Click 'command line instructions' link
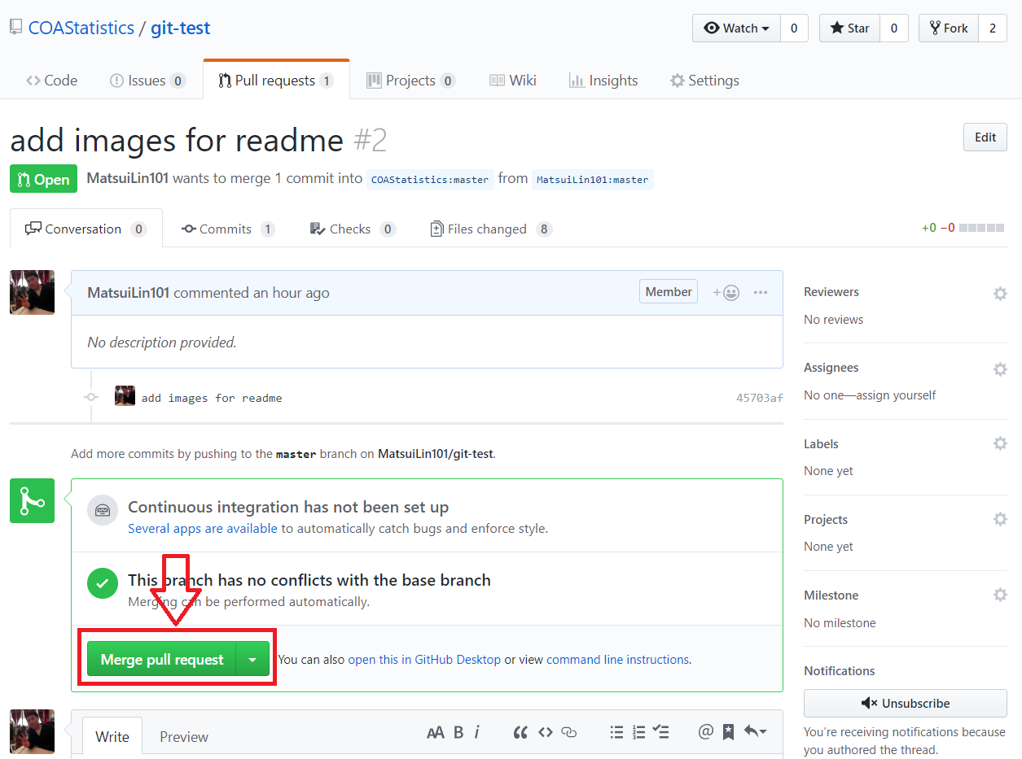1022x759 pixels. 617,660
